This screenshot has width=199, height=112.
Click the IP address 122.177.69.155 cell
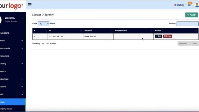(x=66, y=37)
